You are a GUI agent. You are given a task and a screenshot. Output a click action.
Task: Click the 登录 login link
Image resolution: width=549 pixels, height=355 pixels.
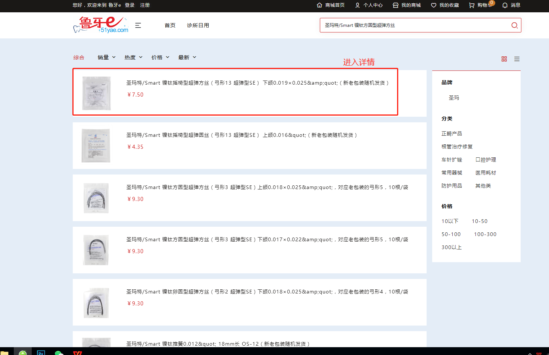130,5
